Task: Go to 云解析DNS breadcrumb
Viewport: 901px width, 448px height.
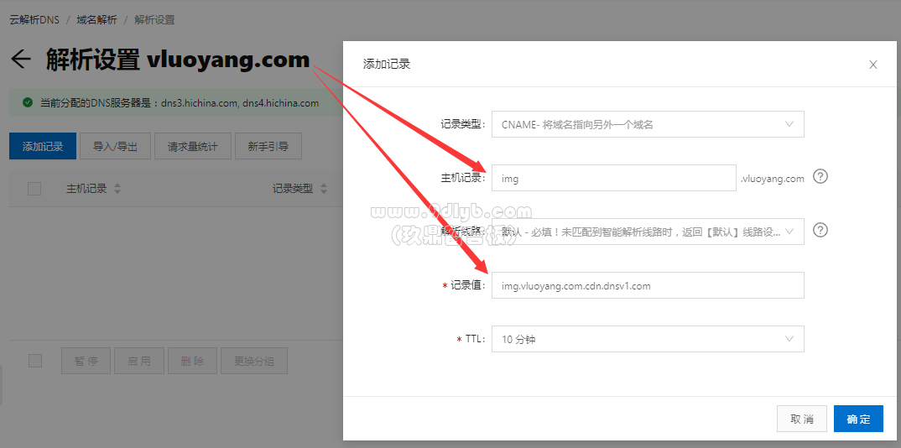Action: [x=34, y=20]
